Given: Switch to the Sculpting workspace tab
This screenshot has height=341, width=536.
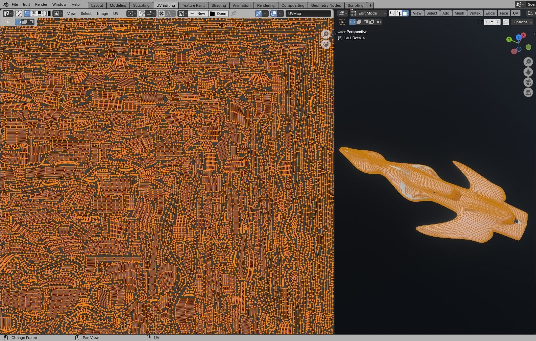Looking at the screenshot, I should click(x=141, y=5).
